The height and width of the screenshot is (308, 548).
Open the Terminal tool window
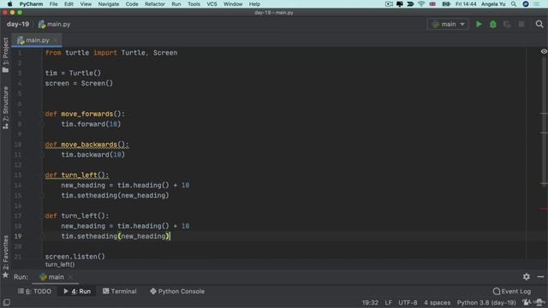pos(120,291)
